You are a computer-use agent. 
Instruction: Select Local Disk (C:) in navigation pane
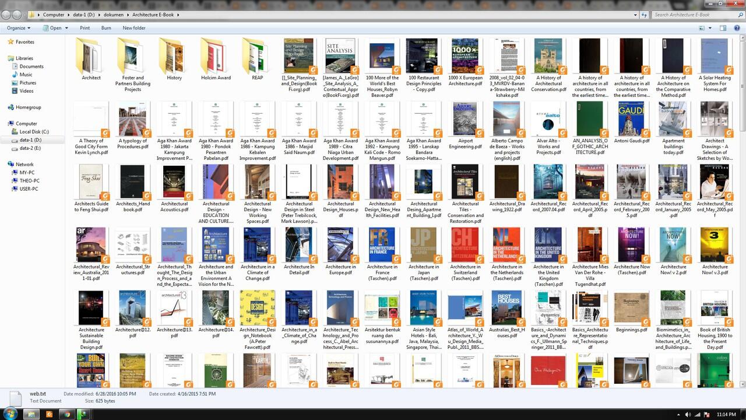(34, 132)
